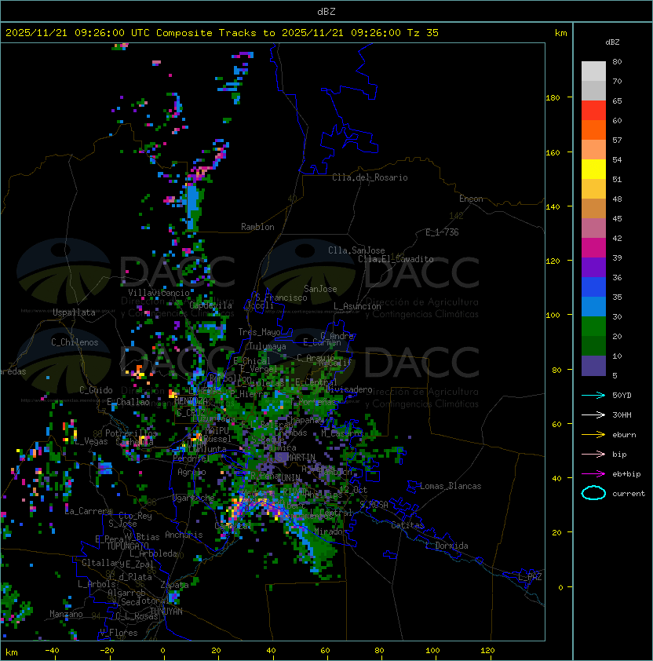
Task: Click the 'dBZ' heading above the color scale
Action: 612,42
